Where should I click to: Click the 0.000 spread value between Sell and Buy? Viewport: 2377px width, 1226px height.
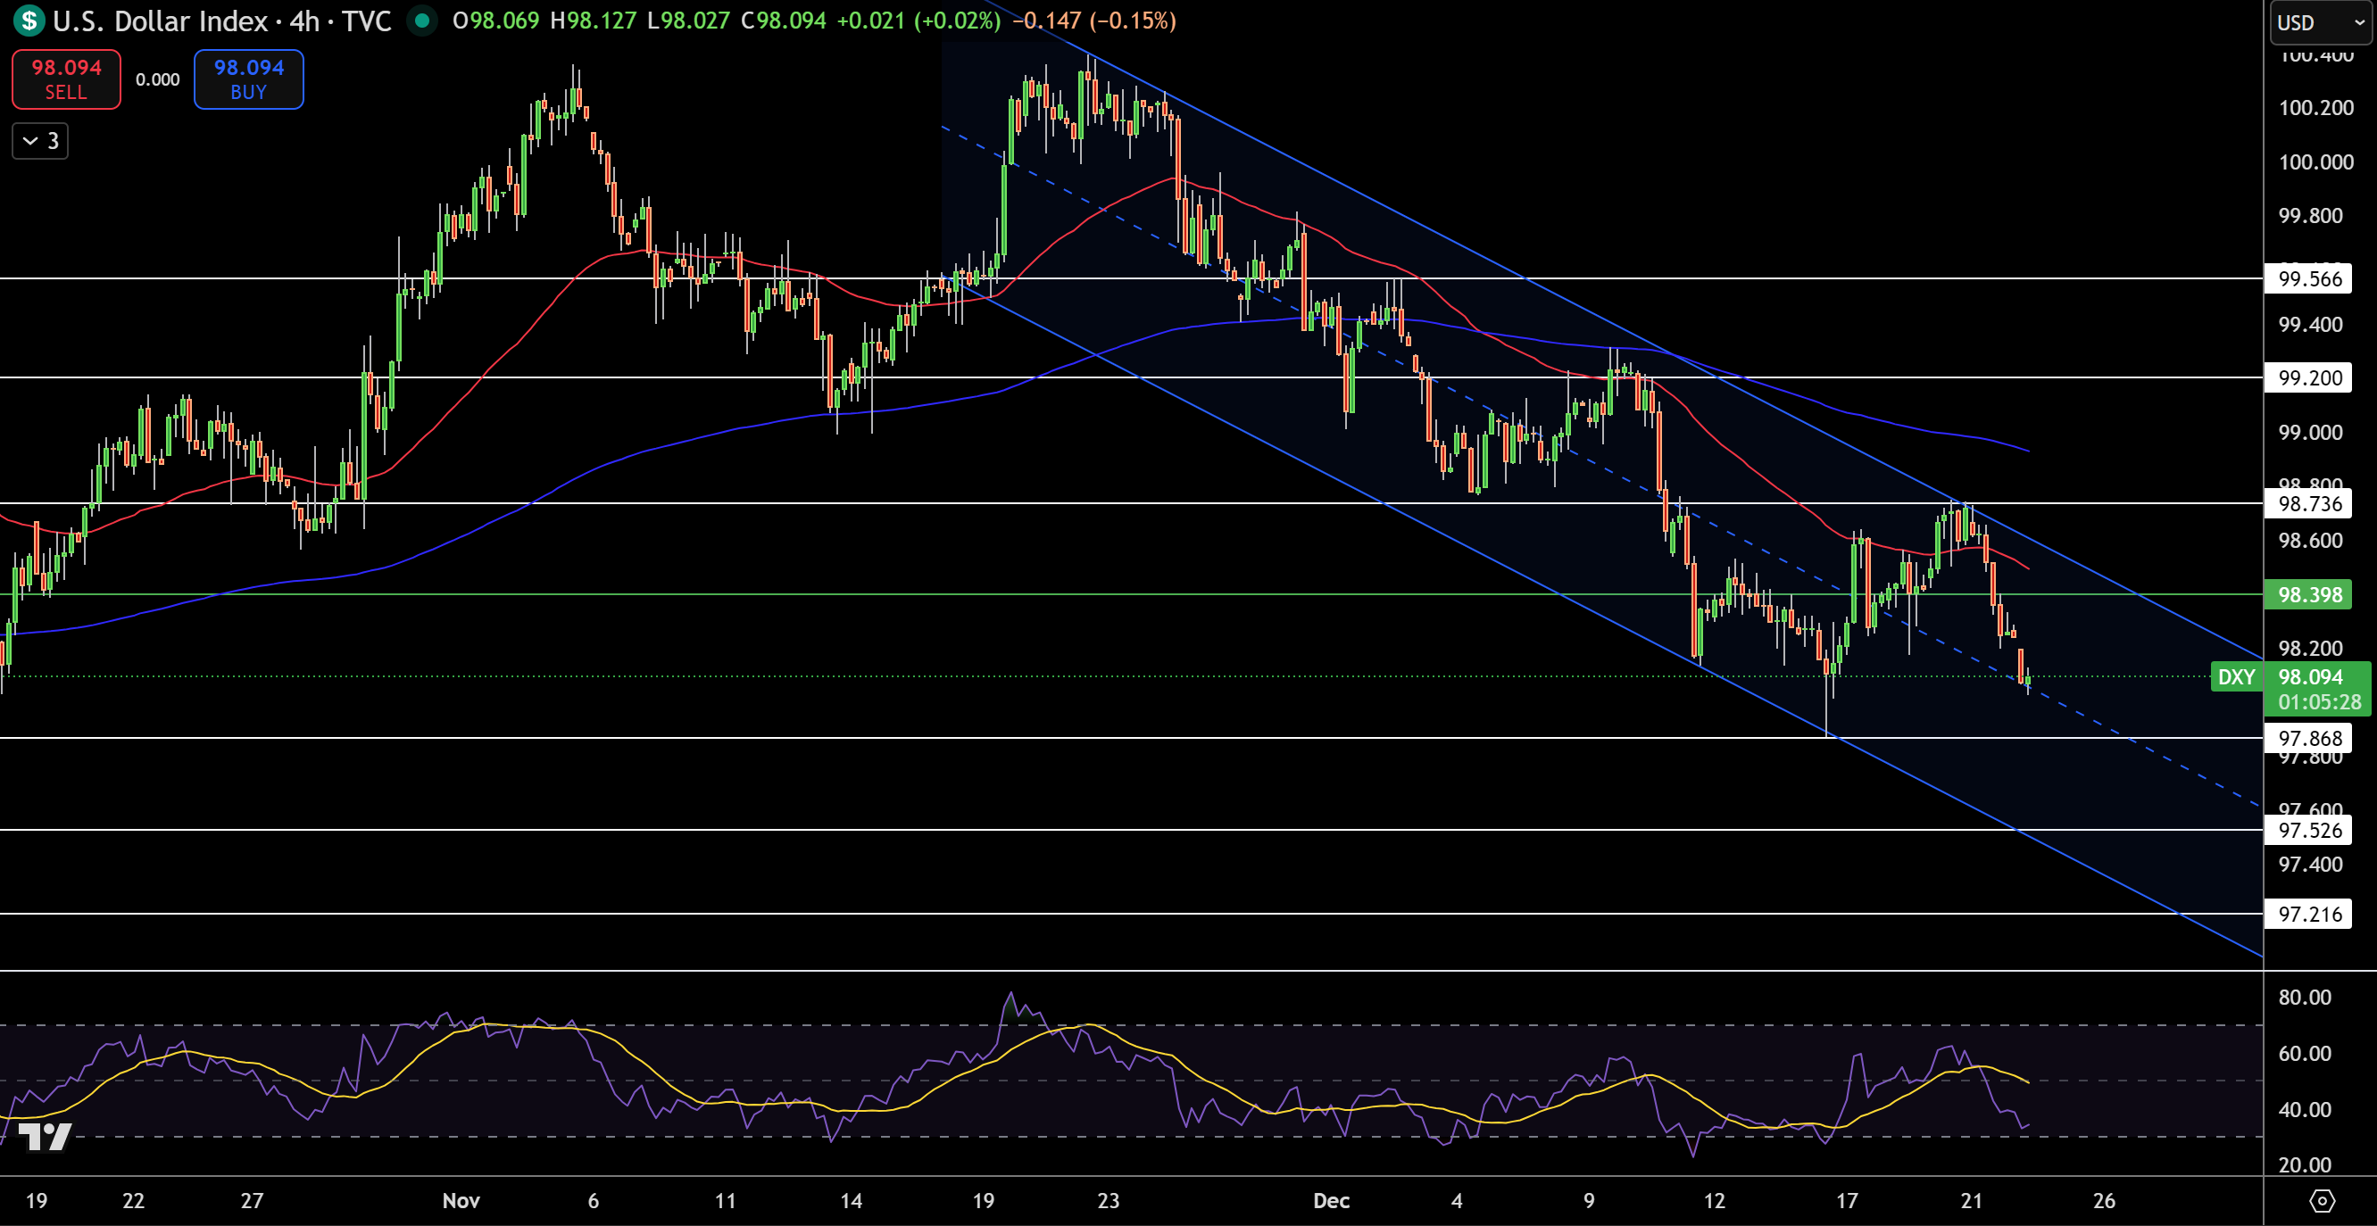157,79
